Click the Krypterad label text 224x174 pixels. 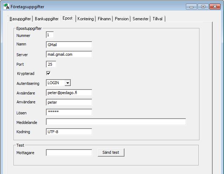click(26, 74)
